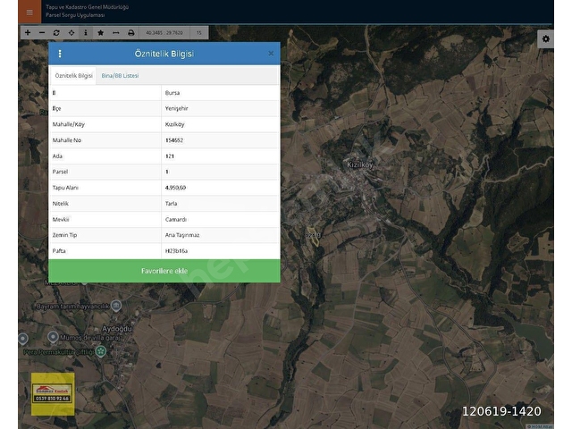Click Nitelik value Tarla

click(171, 204)
